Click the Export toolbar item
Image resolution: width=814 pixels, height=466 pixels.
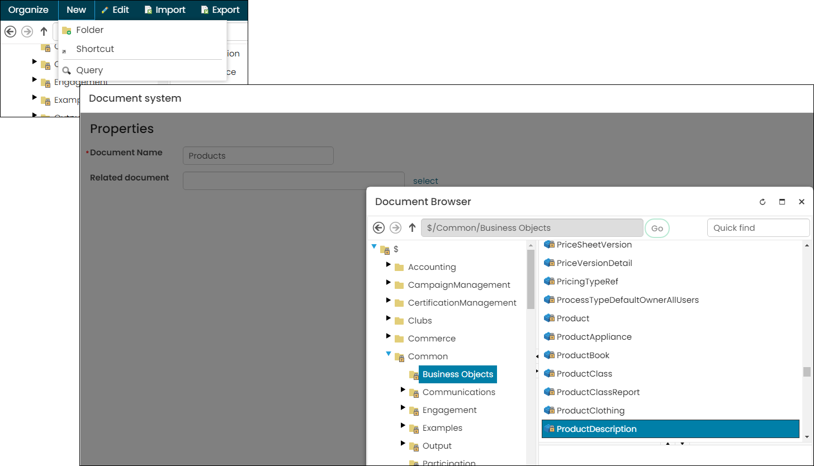point(220,10)
